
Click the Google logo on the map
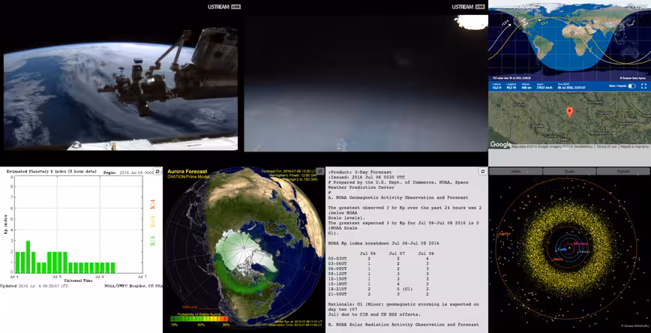(500, 145)
